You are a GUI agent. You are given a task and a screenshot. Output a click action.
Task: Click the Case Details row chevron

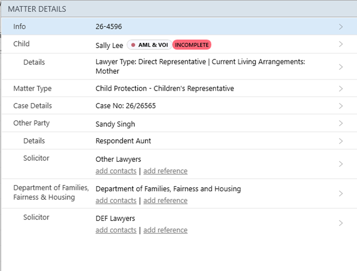[x=341, y=106]
